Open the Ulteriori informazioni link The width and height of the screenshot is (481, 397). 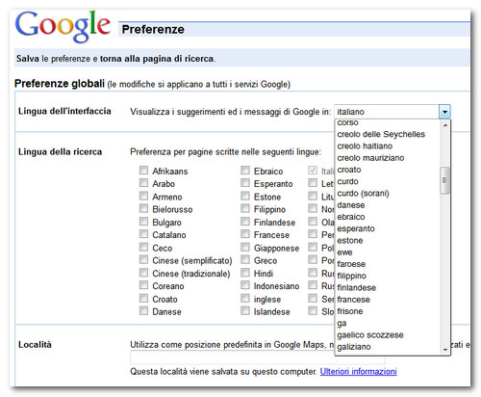point(358,372)
